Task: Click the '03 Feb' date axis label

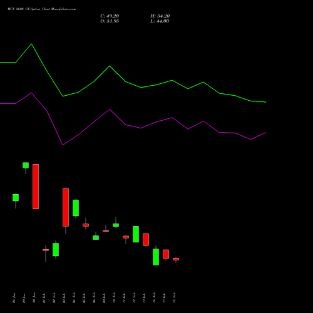Action: coord(64,298)
